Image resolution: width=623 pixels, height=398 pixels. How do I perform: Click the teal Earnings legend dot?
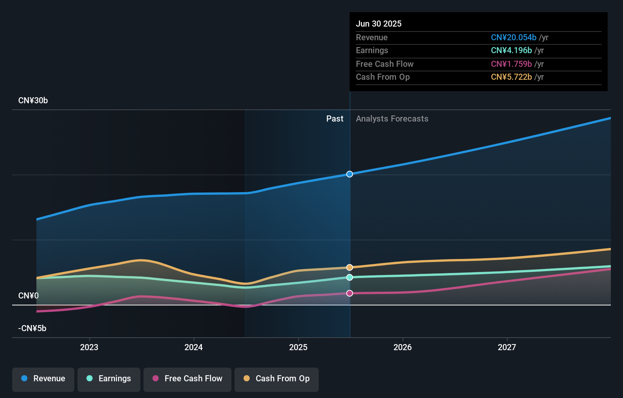89,378
